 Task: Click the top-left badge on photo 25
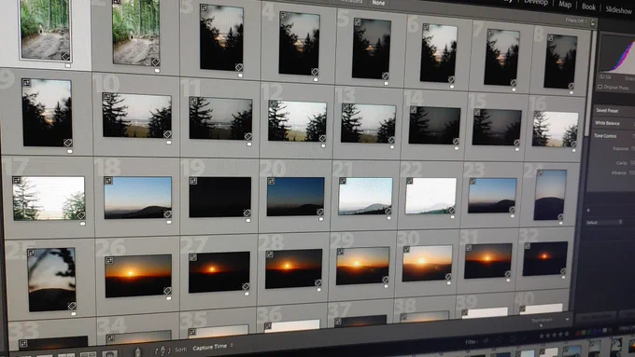tap(31, 254)
